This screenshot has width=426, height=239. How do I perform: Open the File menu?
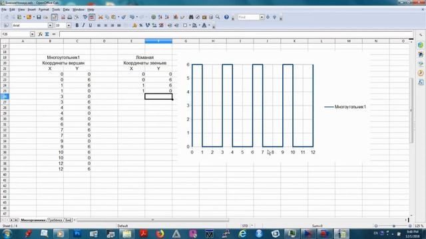coord(4,9)
